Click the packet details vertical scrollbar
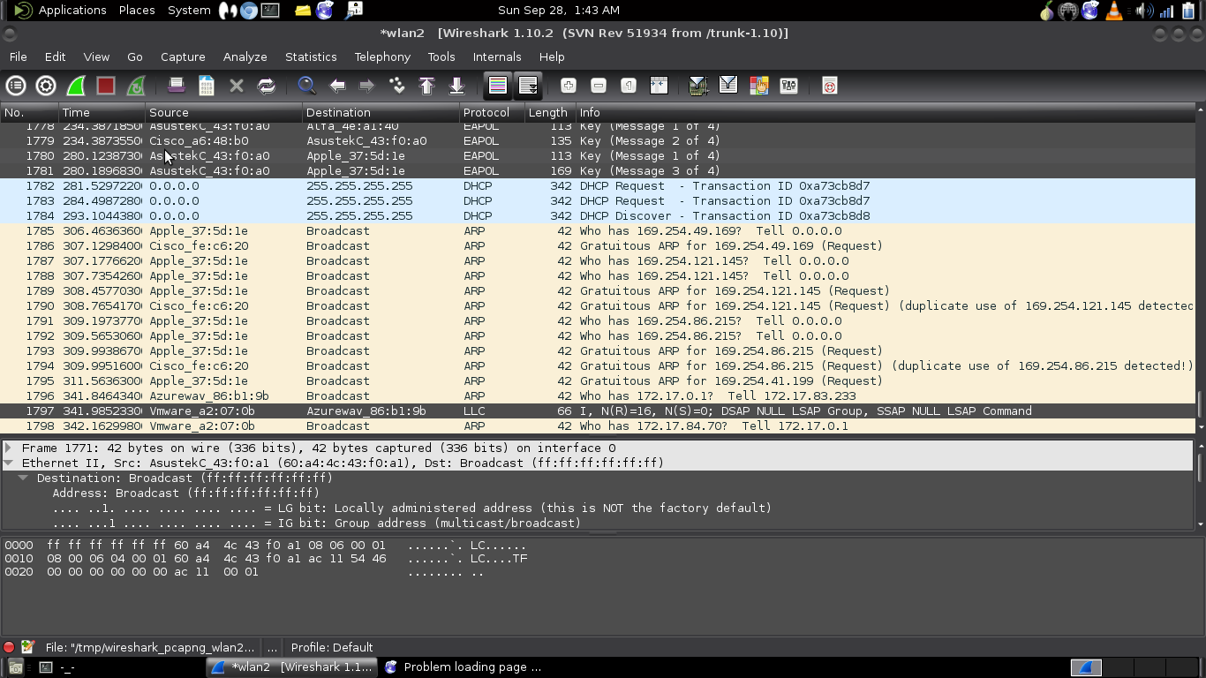 1200,485
